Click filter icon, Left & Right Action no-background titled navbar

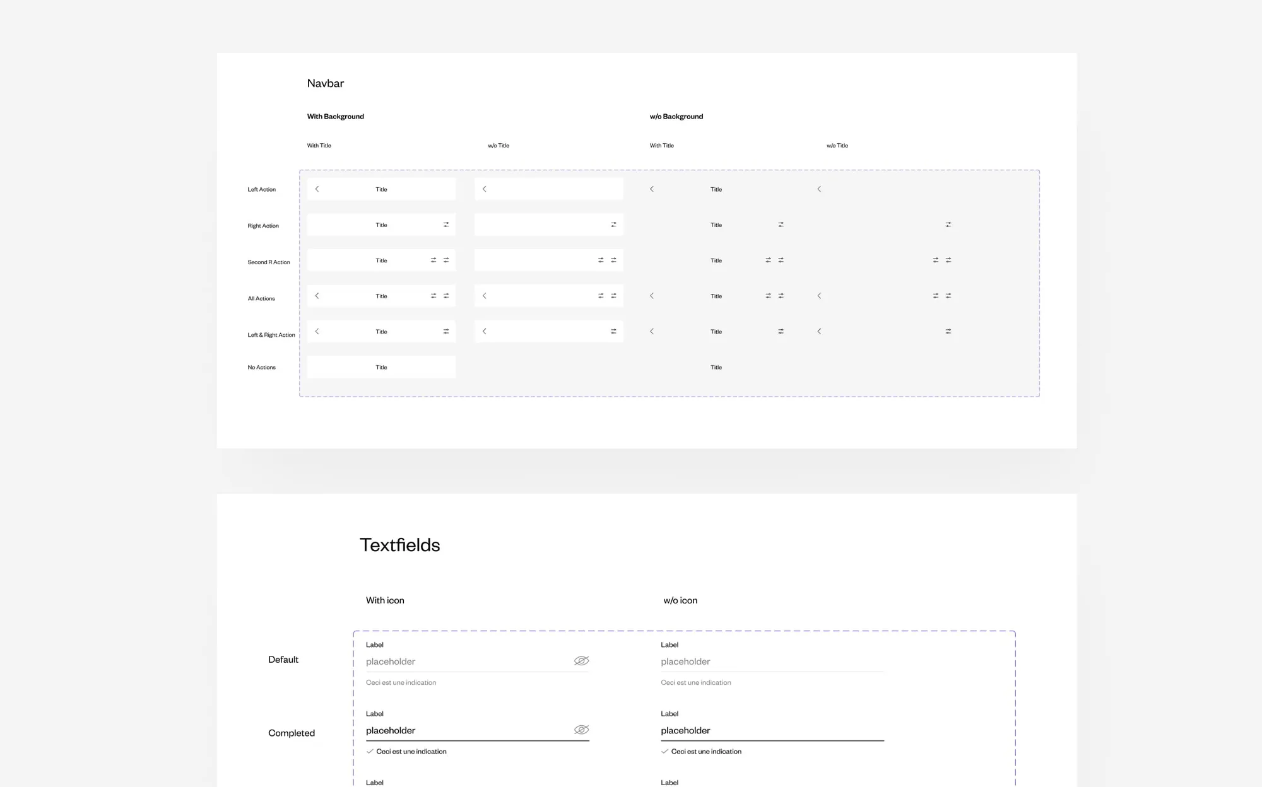tap(781, 332)
